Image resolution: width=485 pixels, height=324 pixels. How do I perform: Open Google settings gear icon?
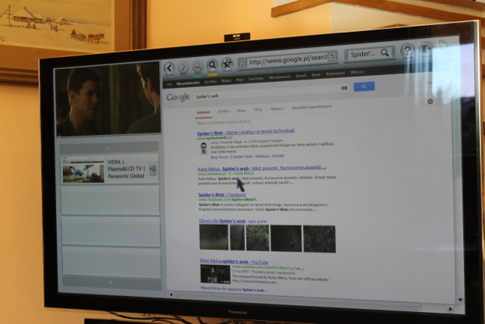tap(430, 101)
